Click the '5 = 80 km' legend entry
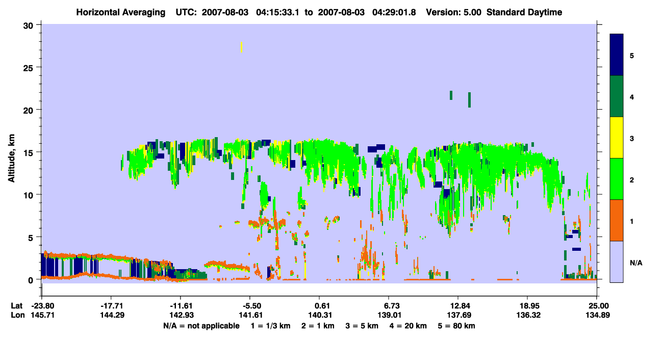Viewport: 663px width, 340px height. [456, 326]
